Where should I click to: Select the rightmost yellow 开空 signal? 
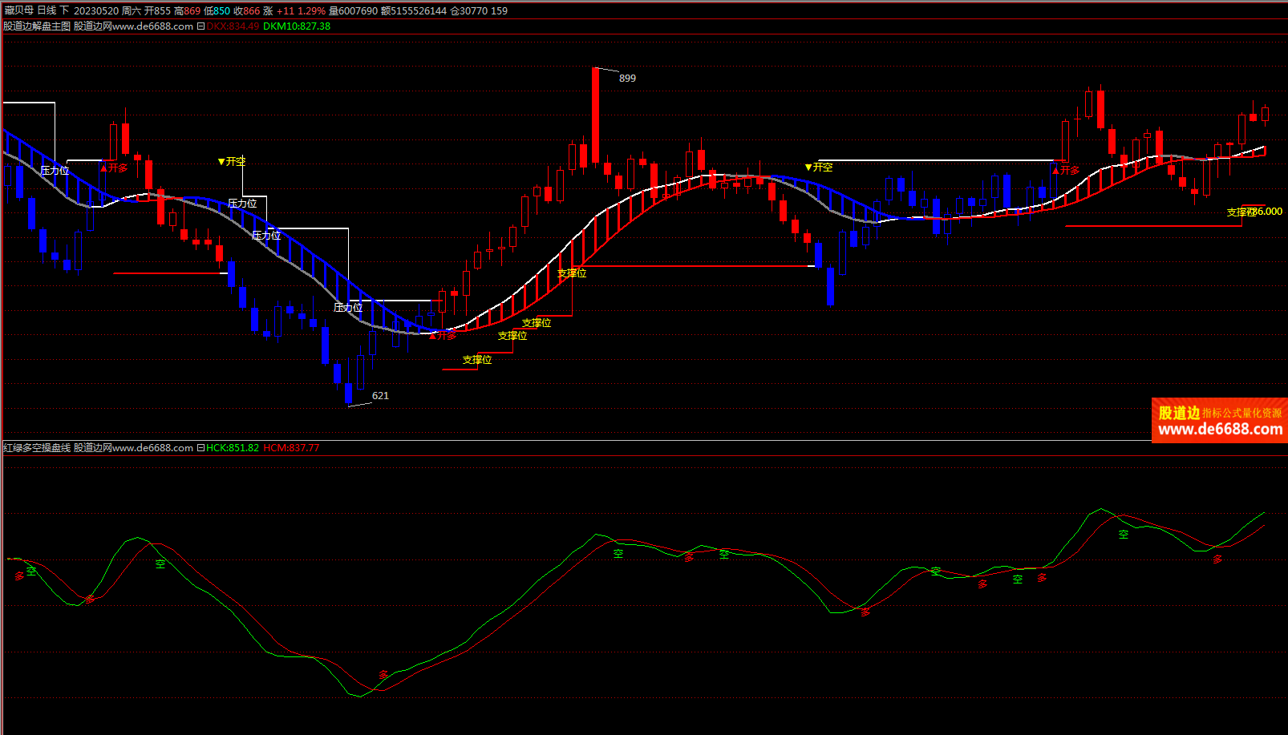coord(819,168)
